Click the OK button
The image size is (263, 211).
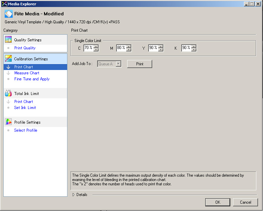click(x=218, y=202)
